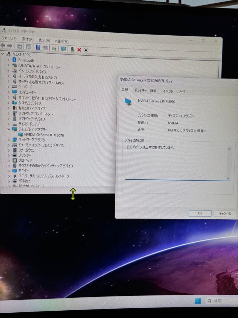The height and width of the screenshot is (318, 238).
Task: Click the gear with green arrow toolbar icon
Action: 54,49
